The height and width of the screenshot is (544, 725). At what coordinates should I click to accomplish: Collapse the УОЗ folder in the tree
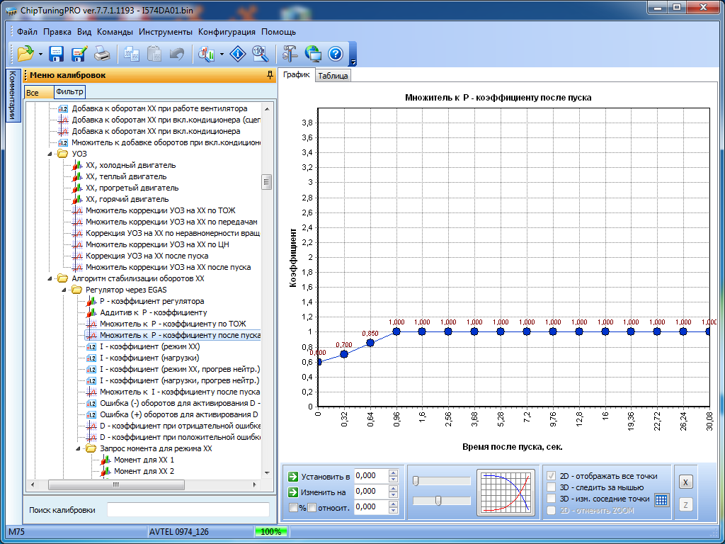50,154
